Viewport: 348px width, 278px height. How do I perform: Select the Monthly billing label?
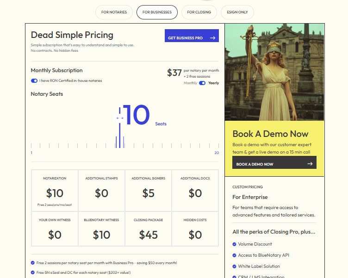click(x=190, y=83)
